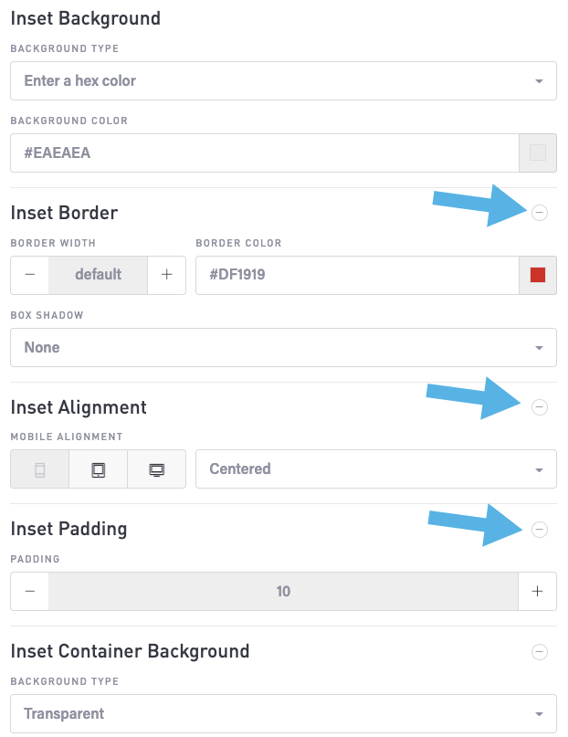
Task: Click the #DF1919 border color field
Action: (357, 275)
